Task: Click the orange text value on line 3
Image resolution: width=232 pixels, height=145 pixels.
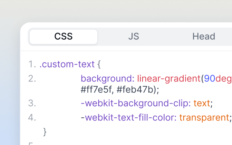Action: [x=202, y=103]
